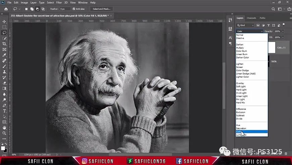Screen dimensions: 292x165
Task: Select the Healing Brush tool
Action: 4,60
